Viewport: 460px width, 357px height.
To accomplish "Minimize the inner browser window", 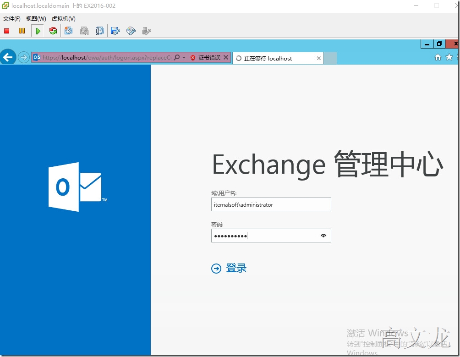I will tap(427, 44).
